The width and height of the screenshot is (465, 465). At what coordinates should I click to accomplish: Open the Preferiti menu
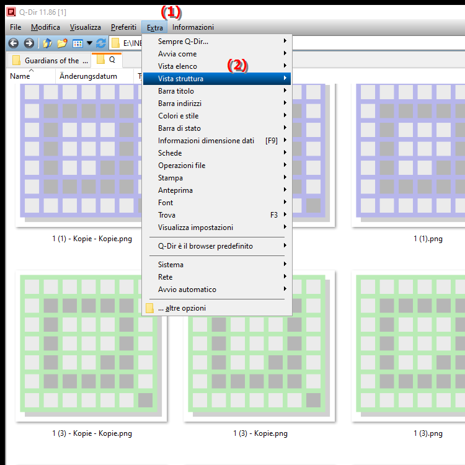click(123, 27)
